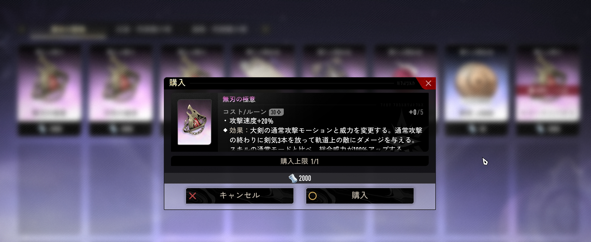Click the red X icon on cancel button

(x=193, y=196)
